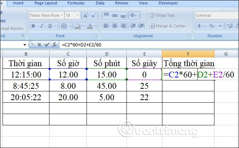239x148 pixels.
Task: Open the font name dropdown
Action: [62, 15]
